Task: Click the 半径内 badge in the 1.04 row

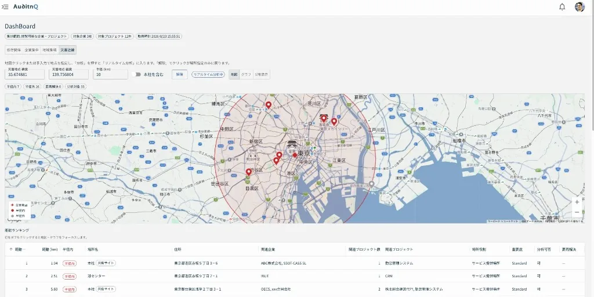Action: [70, 263]
